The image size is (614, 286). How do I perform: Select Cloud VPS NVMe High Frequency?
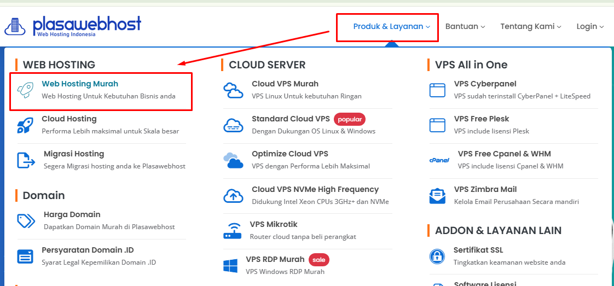click(x=315, y=189)
